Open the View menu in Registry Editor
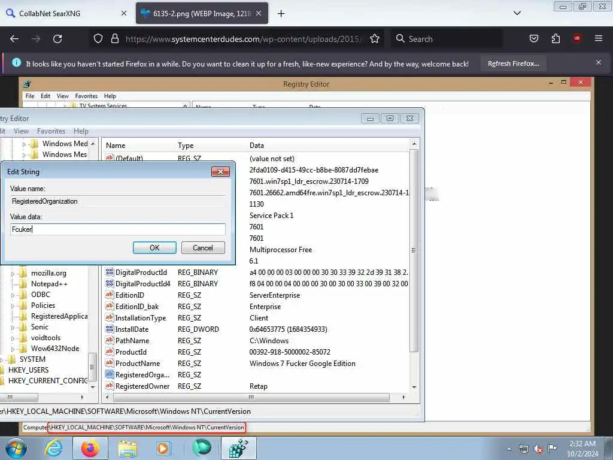613x460 pixels. (21, 131)
